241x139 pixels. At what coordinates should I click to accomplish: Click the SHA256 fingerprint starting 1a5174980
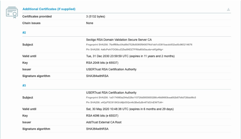141,97
